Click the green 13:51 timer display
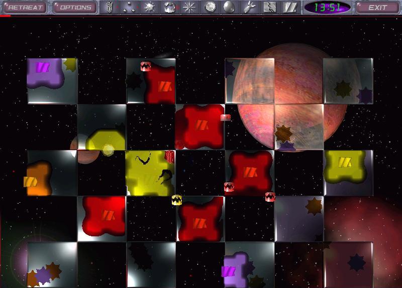Viewport: 402px width, 288px height. click(x=328, y=8)
